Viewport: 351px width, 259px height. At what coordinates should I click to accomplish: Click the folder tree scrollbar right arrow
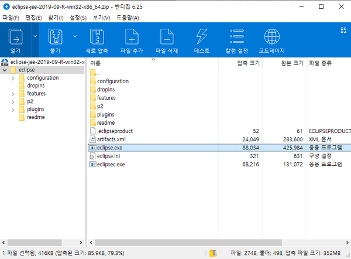[x=81, y=243]
